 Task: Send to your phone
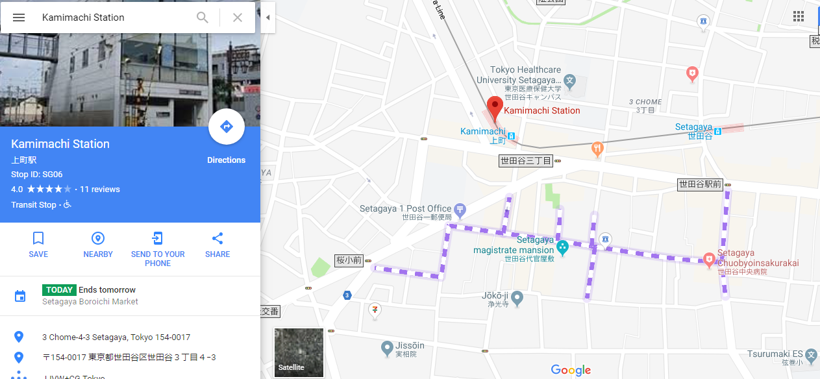coord(158,249)
